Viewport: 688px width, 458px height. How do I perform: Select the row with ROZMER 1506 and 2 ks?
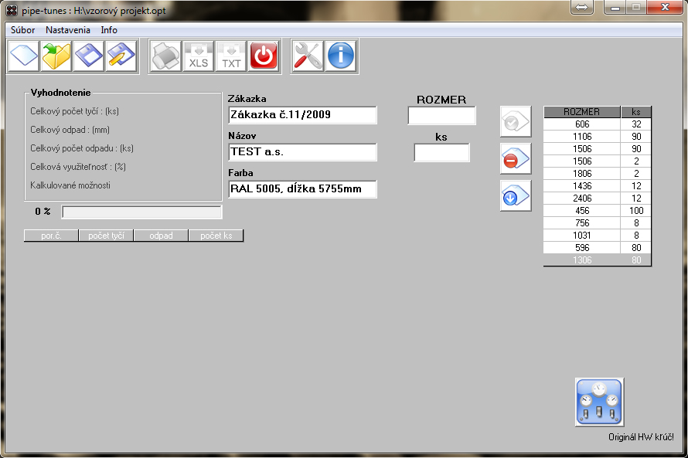(598, 161)
